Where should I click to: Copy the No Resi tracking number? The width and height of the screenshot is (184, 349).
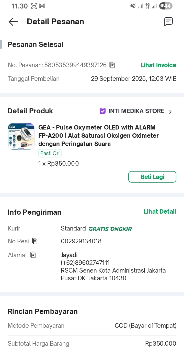35,241
